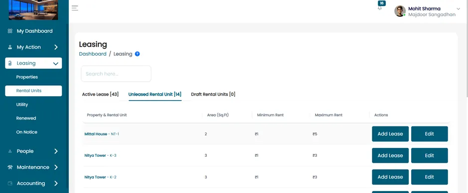Open the Renewed submenu item
The image size is (468, 193).
pyautogui.click(x=26, y=118)
